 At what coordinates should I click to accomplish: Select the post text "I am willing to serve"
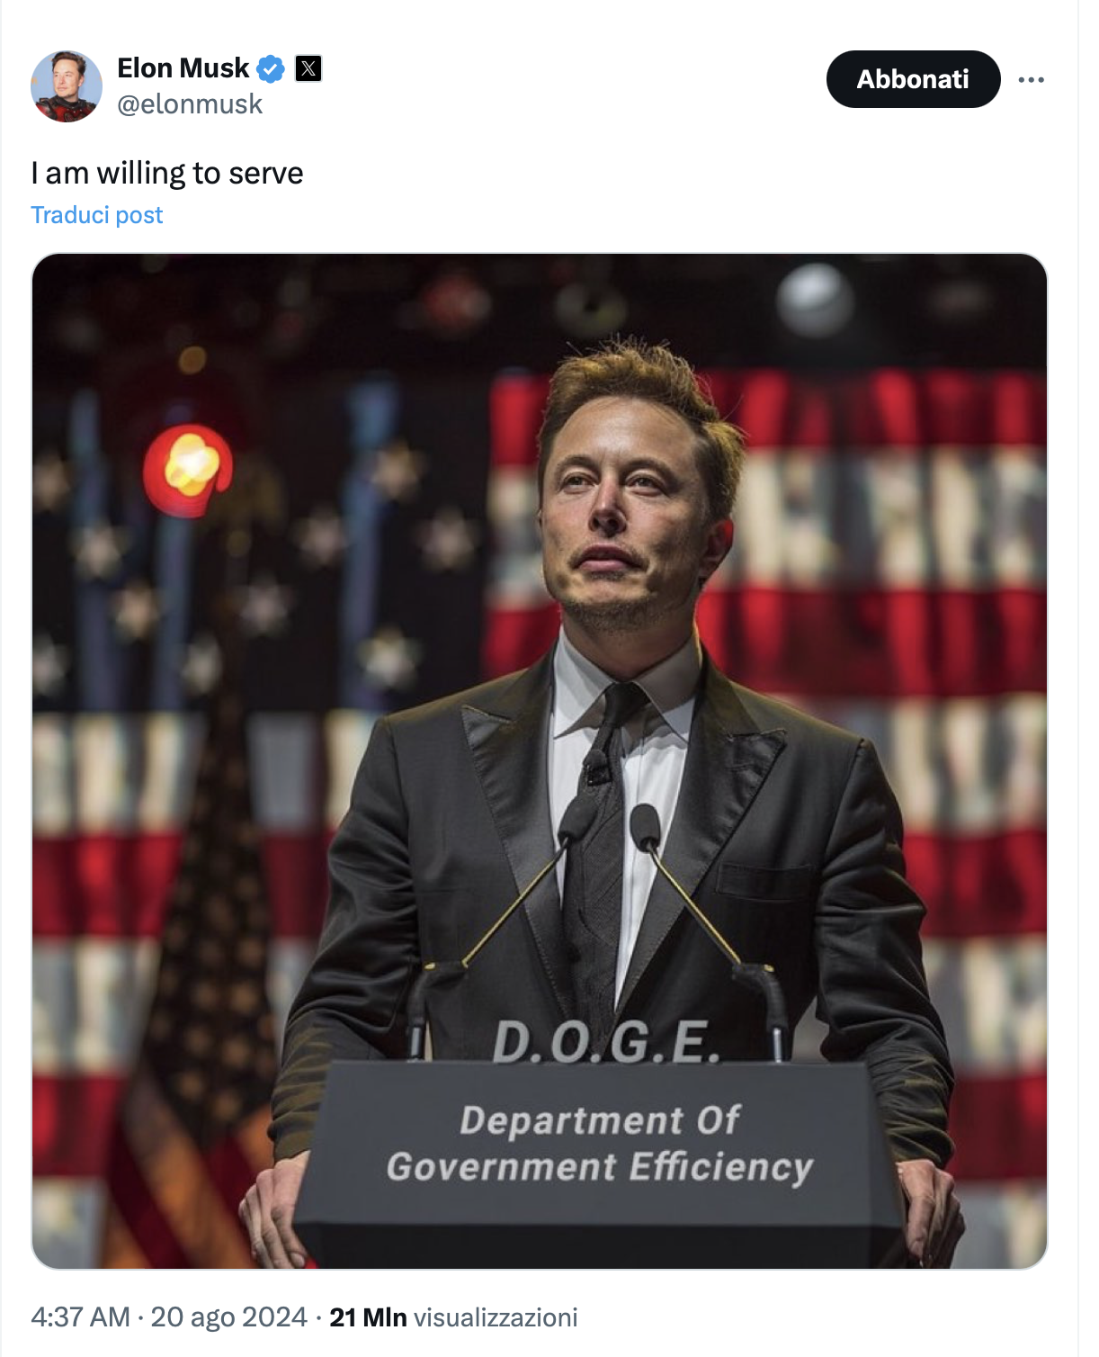pyautogui.click(x=167, y=173)
